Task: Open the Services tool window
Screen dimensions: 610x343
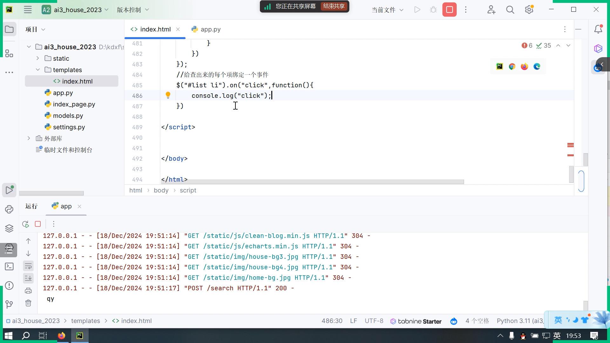Action: (9, 249)
